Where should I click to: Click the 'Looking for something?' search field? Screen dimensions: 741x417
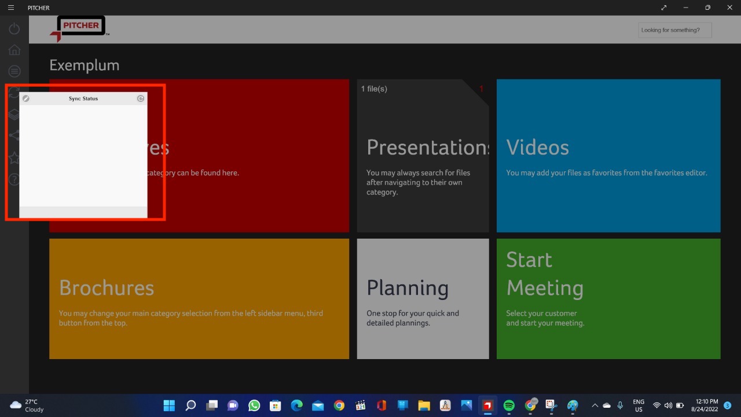coord(674,30)
